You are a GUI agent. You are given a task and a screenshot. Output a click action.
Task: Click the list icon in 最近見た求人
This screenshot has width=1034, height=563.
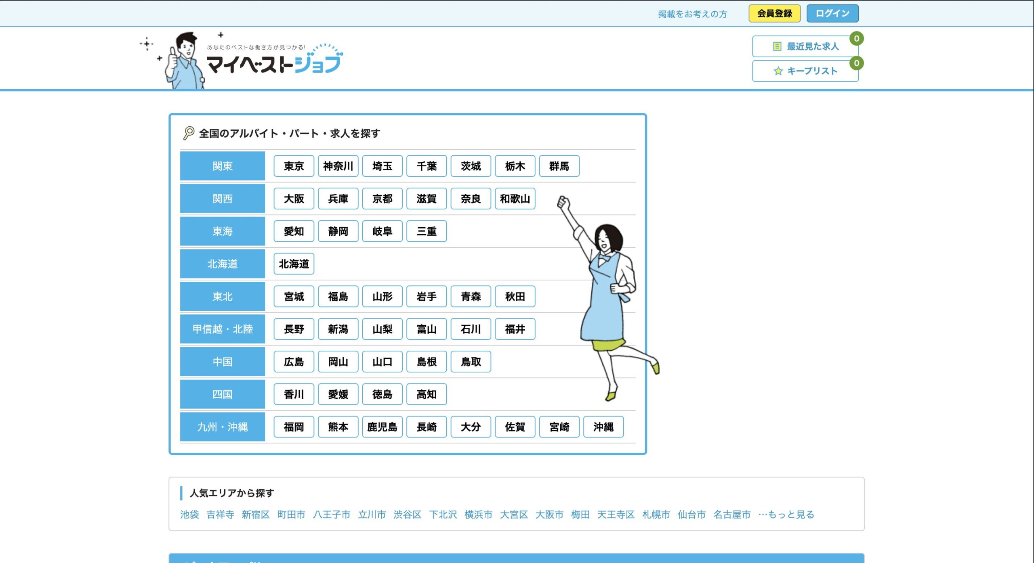tap(777, 46)
